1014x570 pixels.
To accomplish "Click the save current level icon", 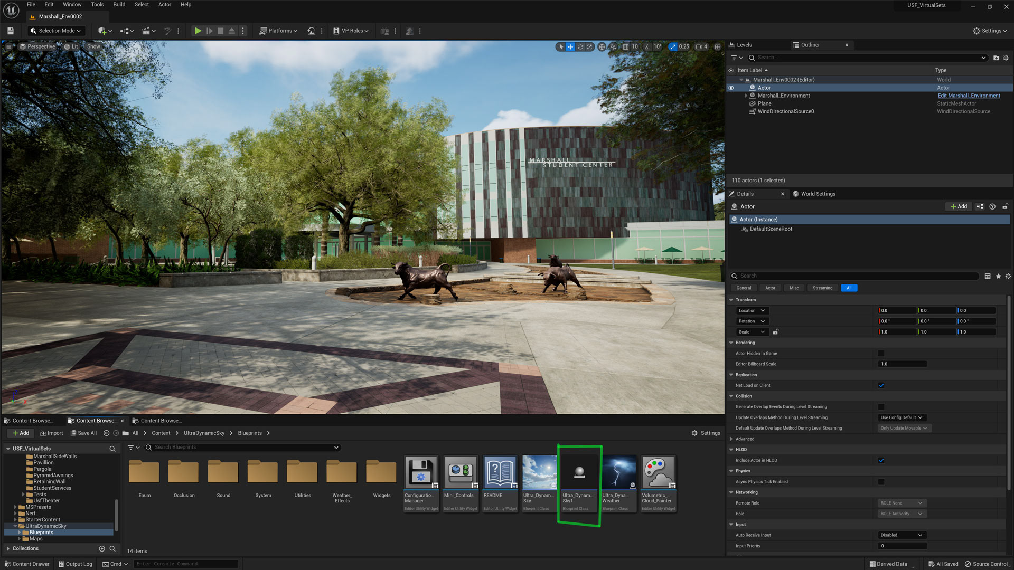I will coord(10,31).
